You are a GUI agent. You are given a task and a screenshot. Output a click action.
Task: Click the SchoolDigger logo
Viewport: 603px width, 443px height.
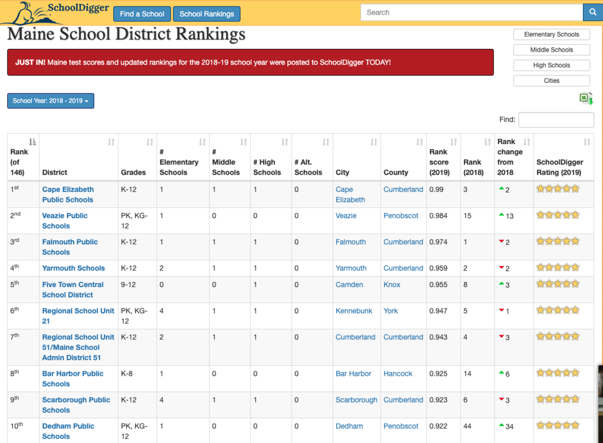click(58, 11)
